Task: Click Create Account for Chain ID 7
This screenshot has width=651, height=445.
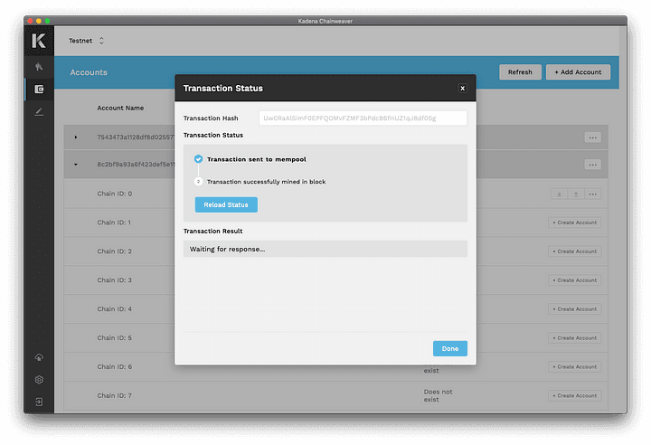Action: [x=575, y=395]
